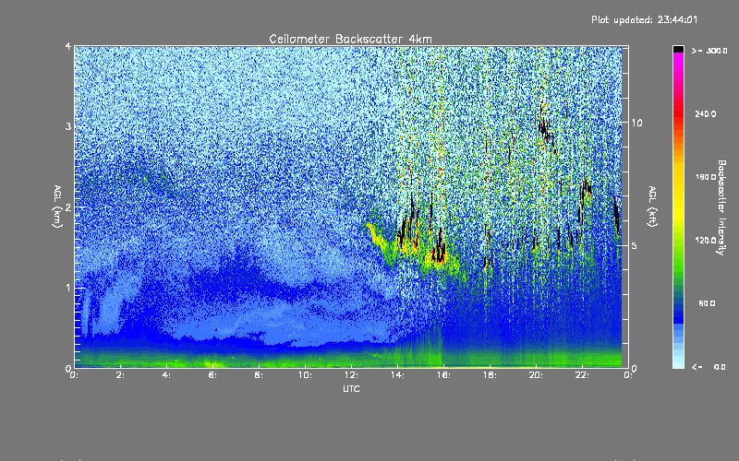Click the "240.0" colorbar value
This screenshot has height=461, width=739.
pos(706,113)
